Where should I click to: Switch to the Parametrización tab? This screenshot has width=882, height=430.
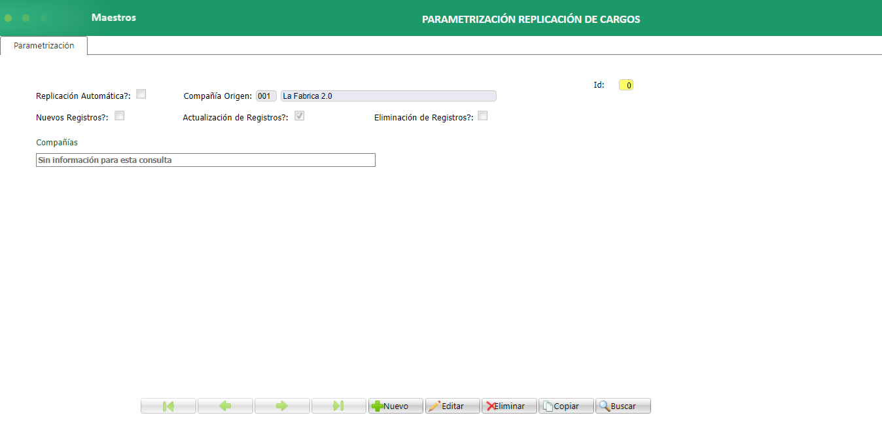(43, 45)
